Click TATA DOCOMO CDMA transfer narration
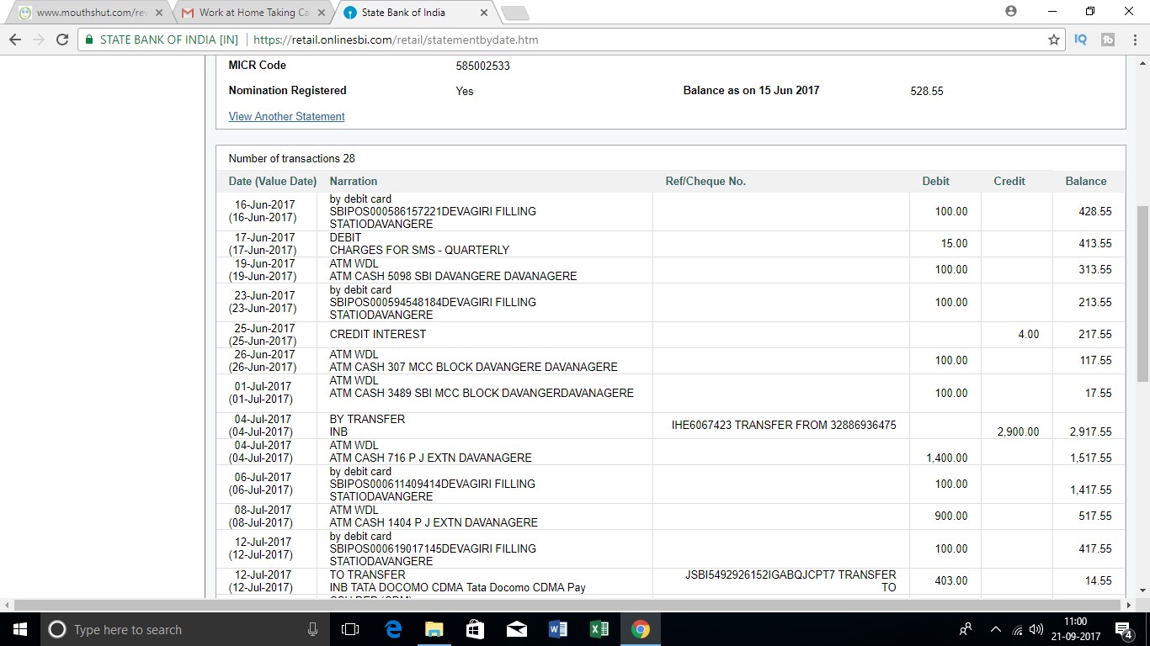The image size is (1150, 646). point(457,587)
